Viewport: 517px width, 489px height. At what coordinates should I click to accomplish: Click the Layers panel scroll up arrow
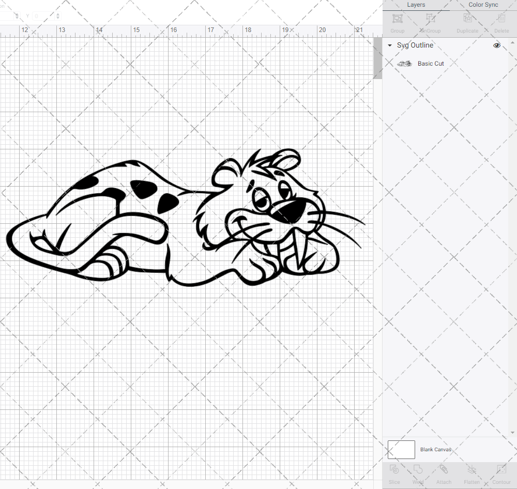512,43
